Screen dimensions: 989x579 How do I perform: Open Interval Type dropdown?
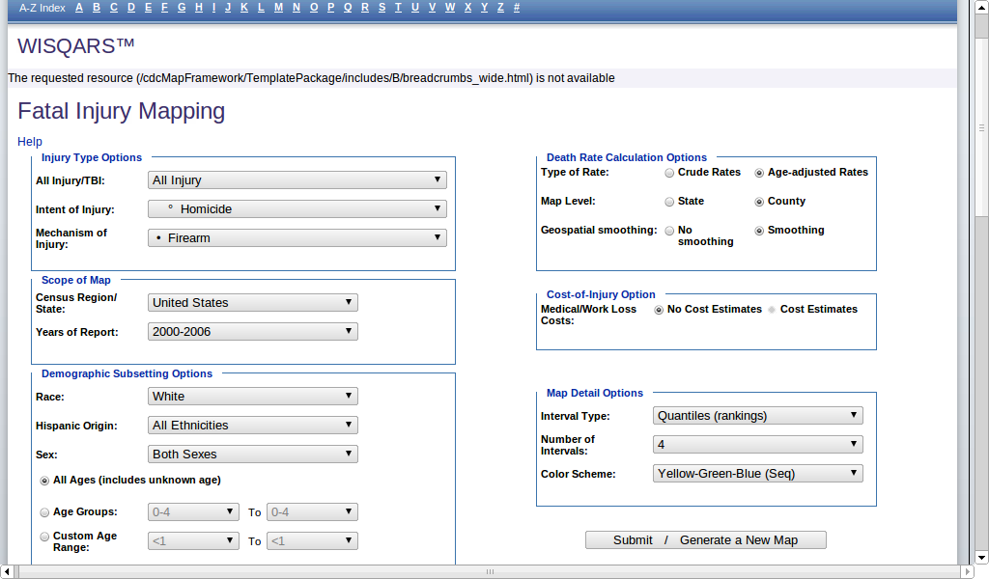pos(756,415)
